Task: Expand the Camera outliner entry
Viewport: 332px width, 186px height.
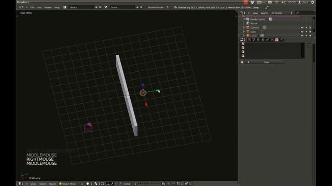Action: point(244,27)
